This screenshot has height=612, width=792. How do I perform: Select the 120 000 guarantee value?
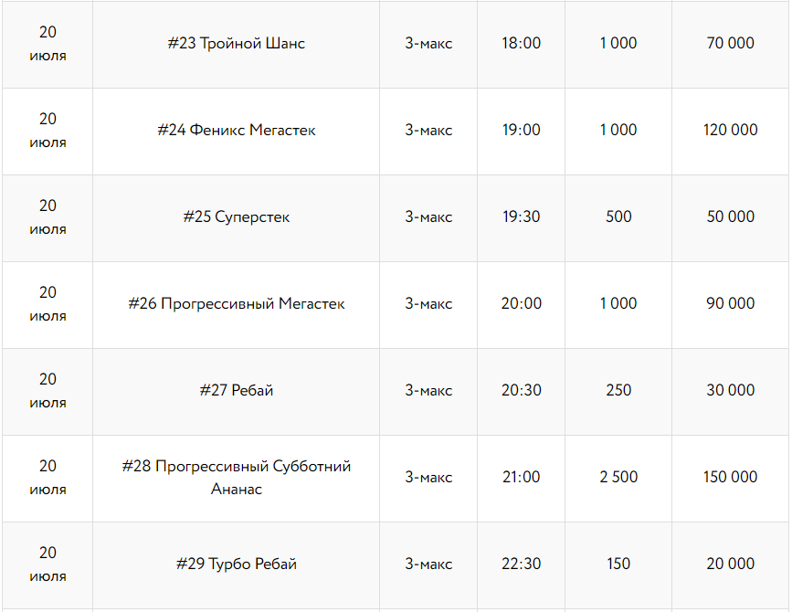pos(730,130)
